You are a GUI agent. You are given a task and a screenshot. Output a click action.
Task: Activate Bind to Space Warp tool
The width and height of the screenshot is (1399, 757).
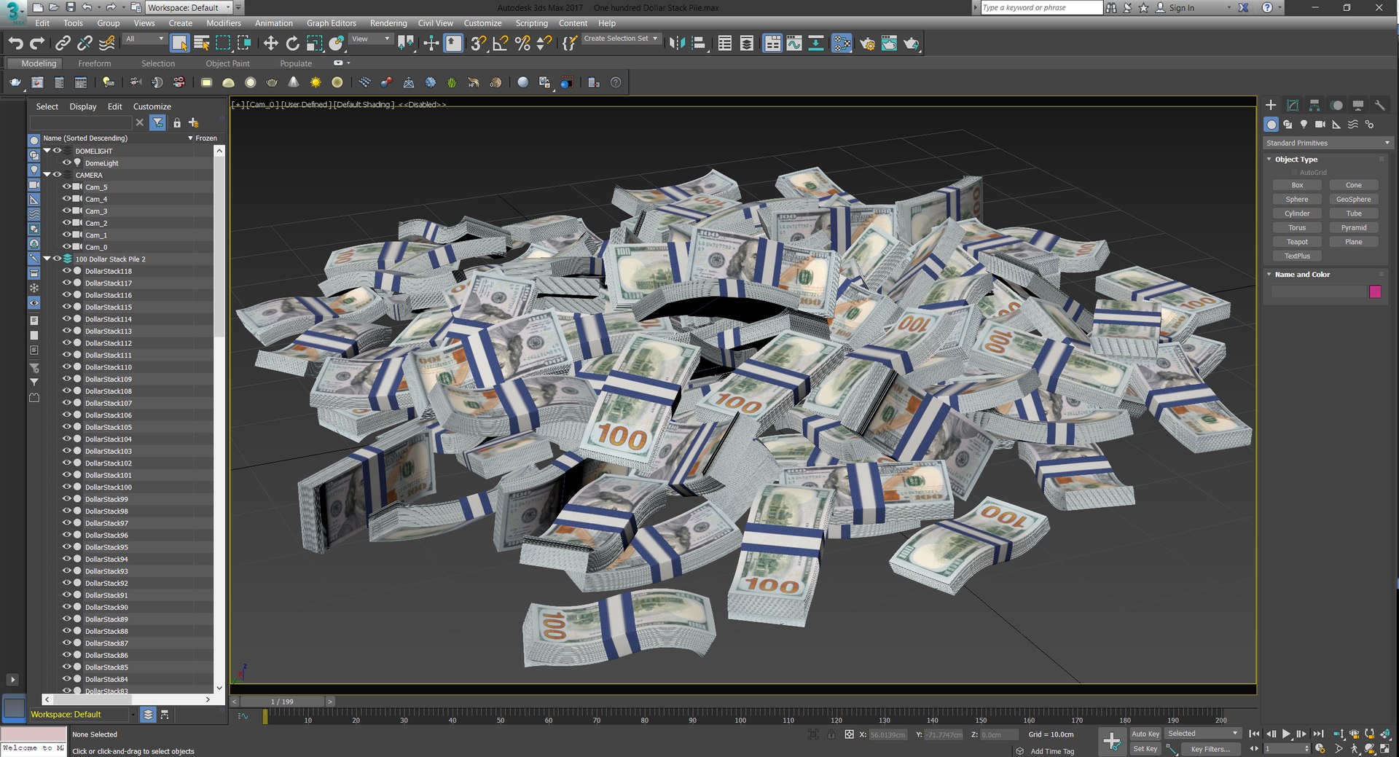point(106,44)
